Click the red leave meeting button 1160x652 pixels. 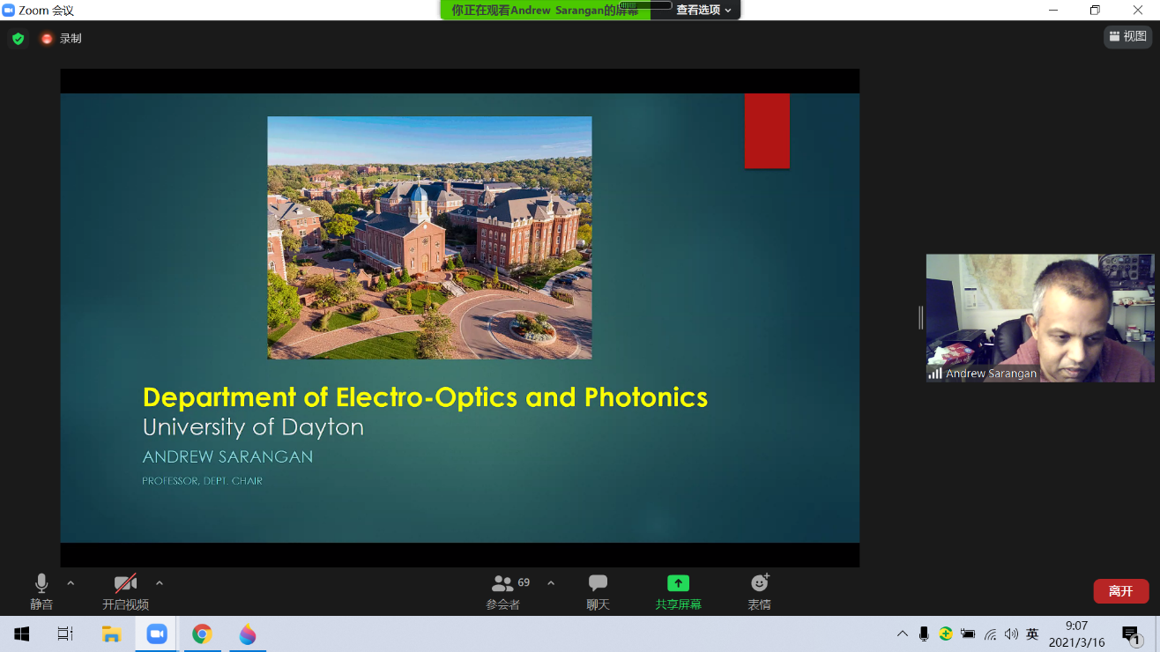pos(1120,591)
